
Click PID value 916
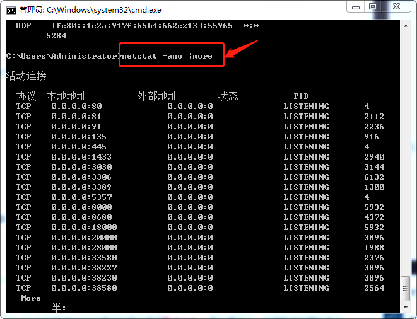372,137
